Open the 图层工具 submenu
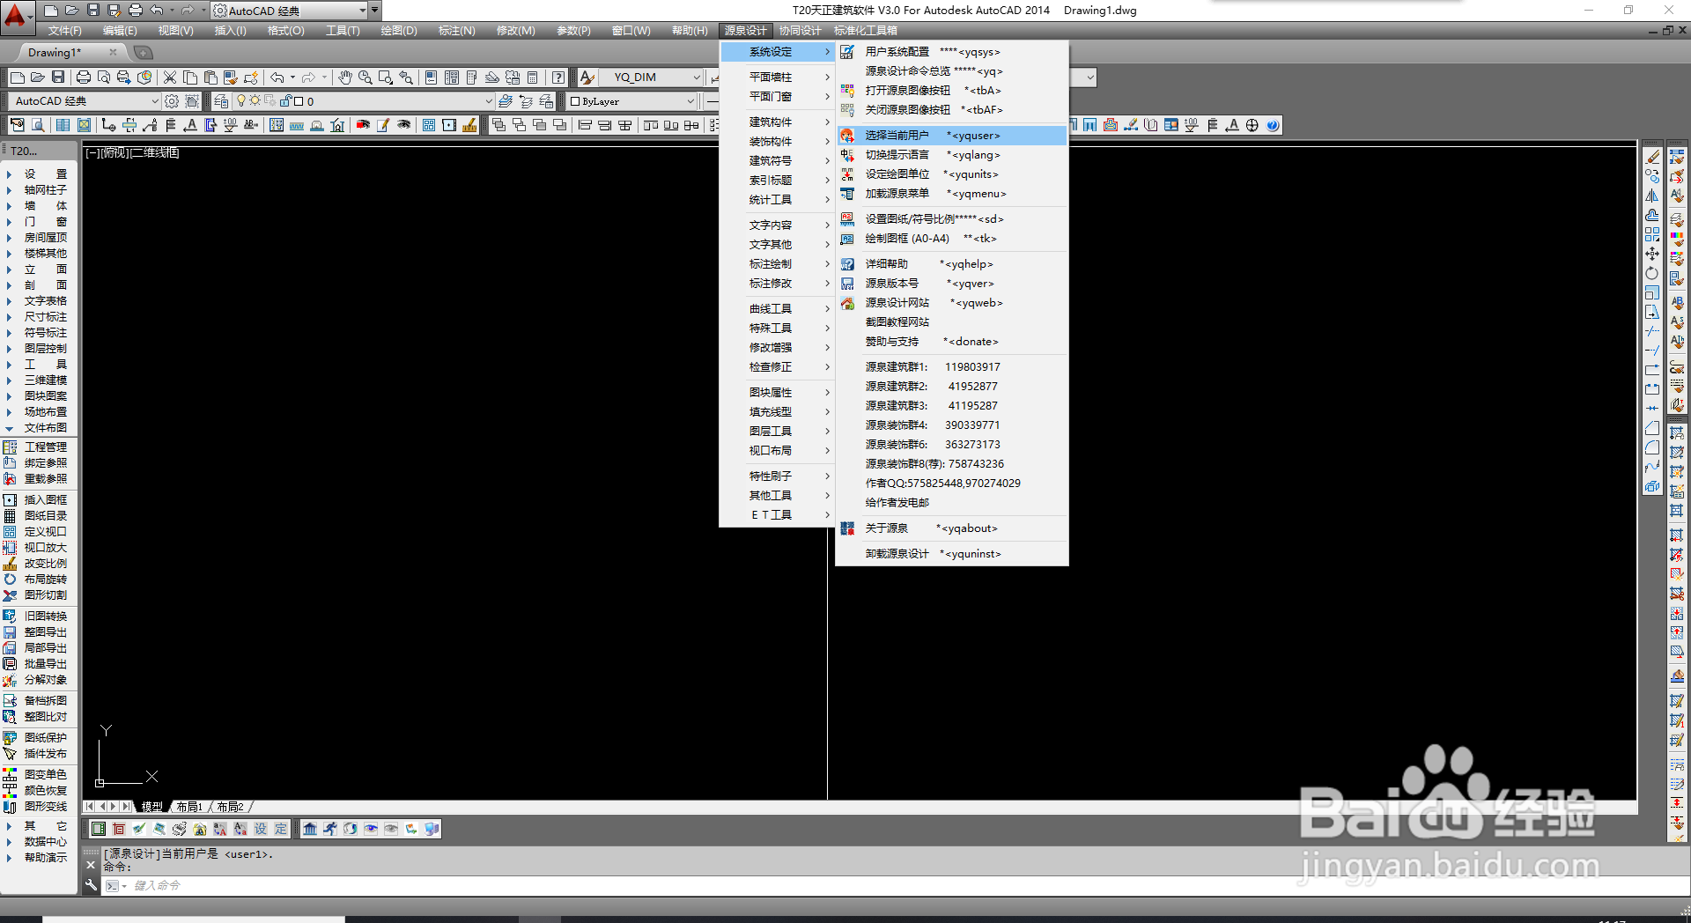The width and height of the screenshot is (1691, 923). point(777,432)
